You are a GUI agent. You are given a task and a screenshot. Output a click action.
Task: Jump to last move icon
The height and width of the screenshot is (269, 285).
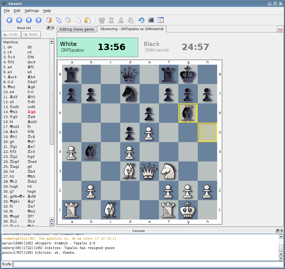tap(38, 20)
